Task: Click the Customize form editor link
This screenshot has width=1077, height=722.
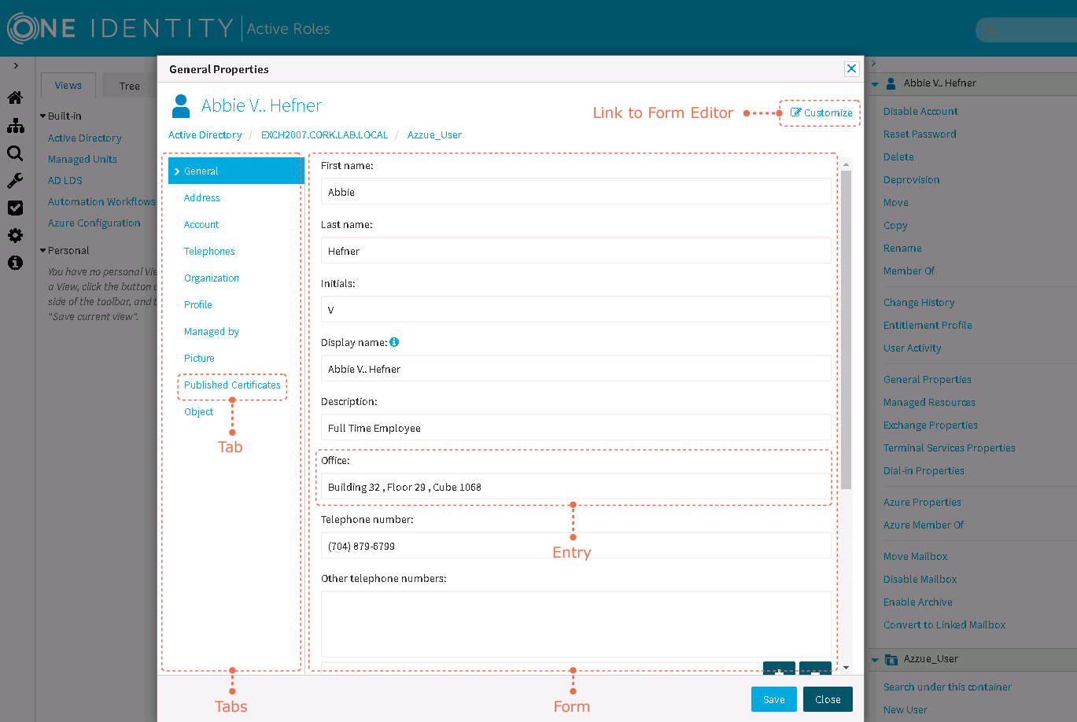Action: (x=821, y=113)
